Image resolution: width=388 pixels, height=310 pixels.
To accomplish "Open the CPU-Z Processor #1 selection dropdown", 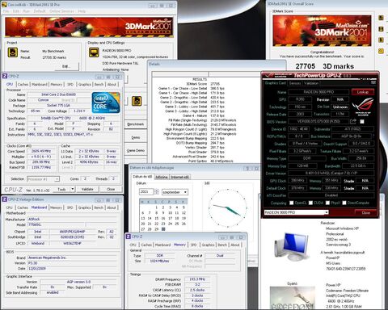I will pos(43,179).
